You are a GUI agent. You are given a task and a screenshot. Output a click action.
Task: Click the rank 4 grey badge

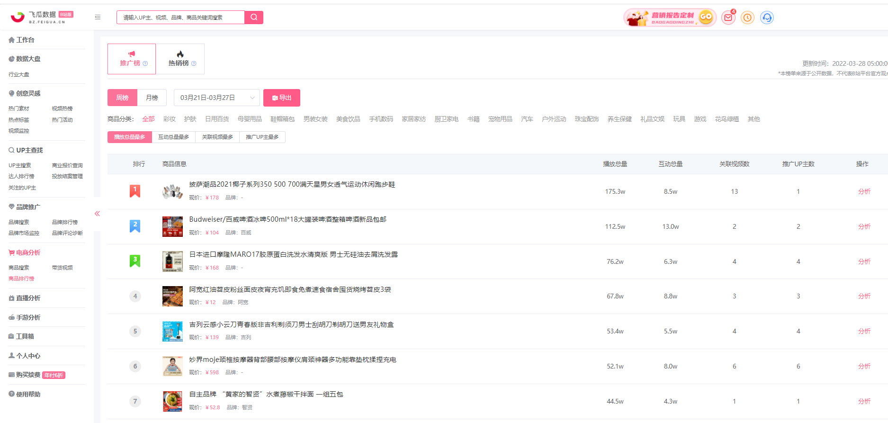[135, 296]
